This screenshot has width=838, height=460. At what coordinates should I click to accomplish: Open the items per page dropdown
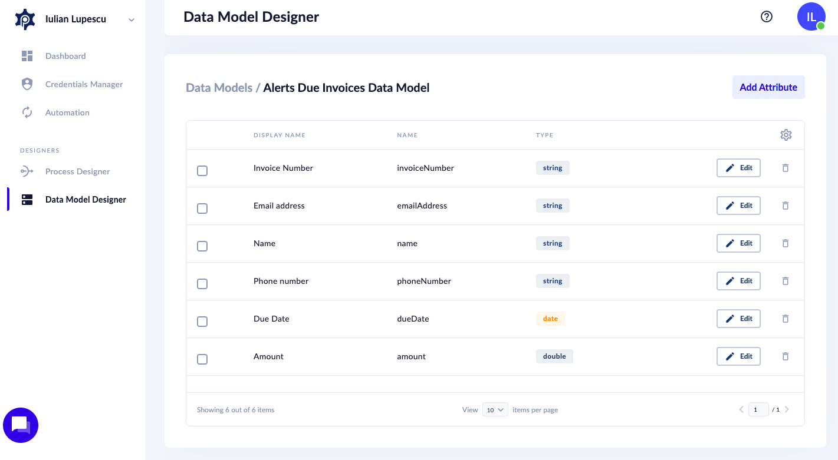tap(495, 410)
